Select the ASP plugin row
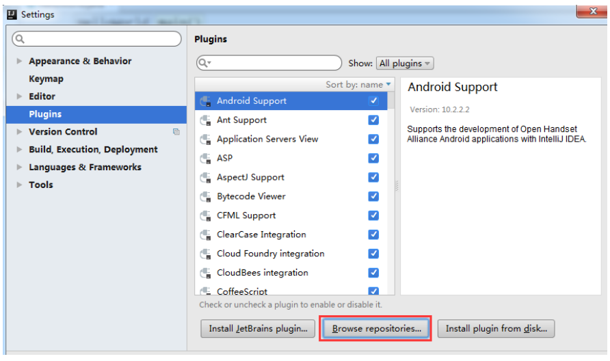This screenshot has width=610, height=361. (x=291, y=159)
